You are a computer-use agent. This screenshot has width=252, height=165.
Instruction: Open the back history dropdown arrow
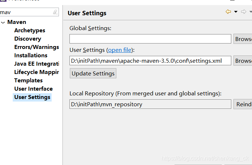pos(236,12)
